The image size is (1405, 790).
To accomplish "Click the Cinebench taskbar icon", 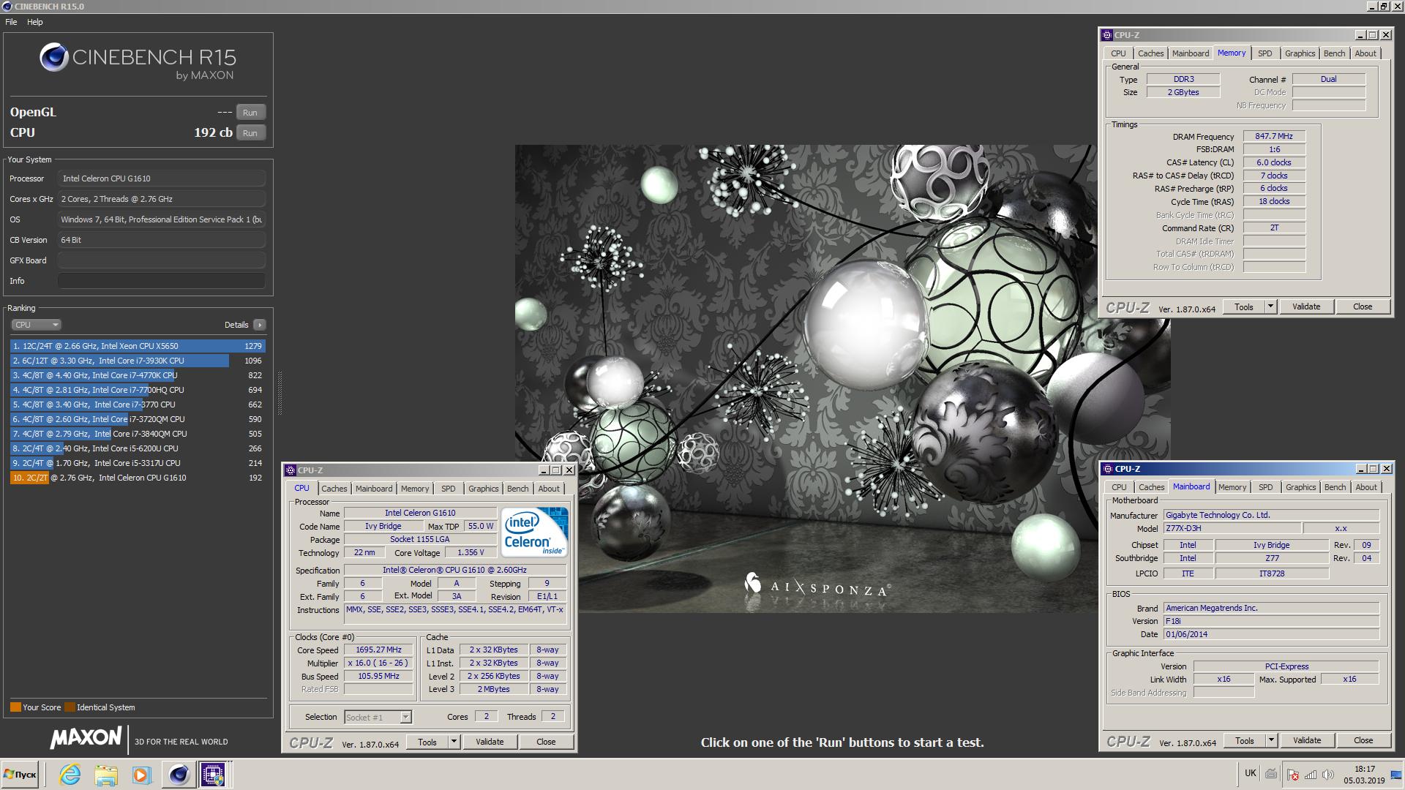I will click(x=179, y=775).
